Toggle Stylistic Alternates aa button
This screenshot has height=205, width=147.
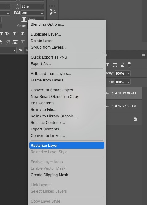pos(15,42)
